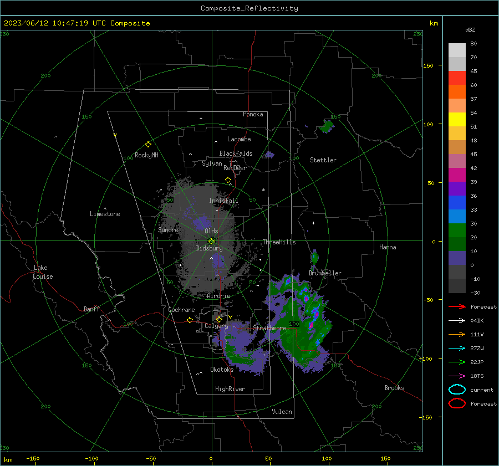This screenshot has height=466, width=499.
Task: Click the Vulcan city label
Action: [282, 412]
